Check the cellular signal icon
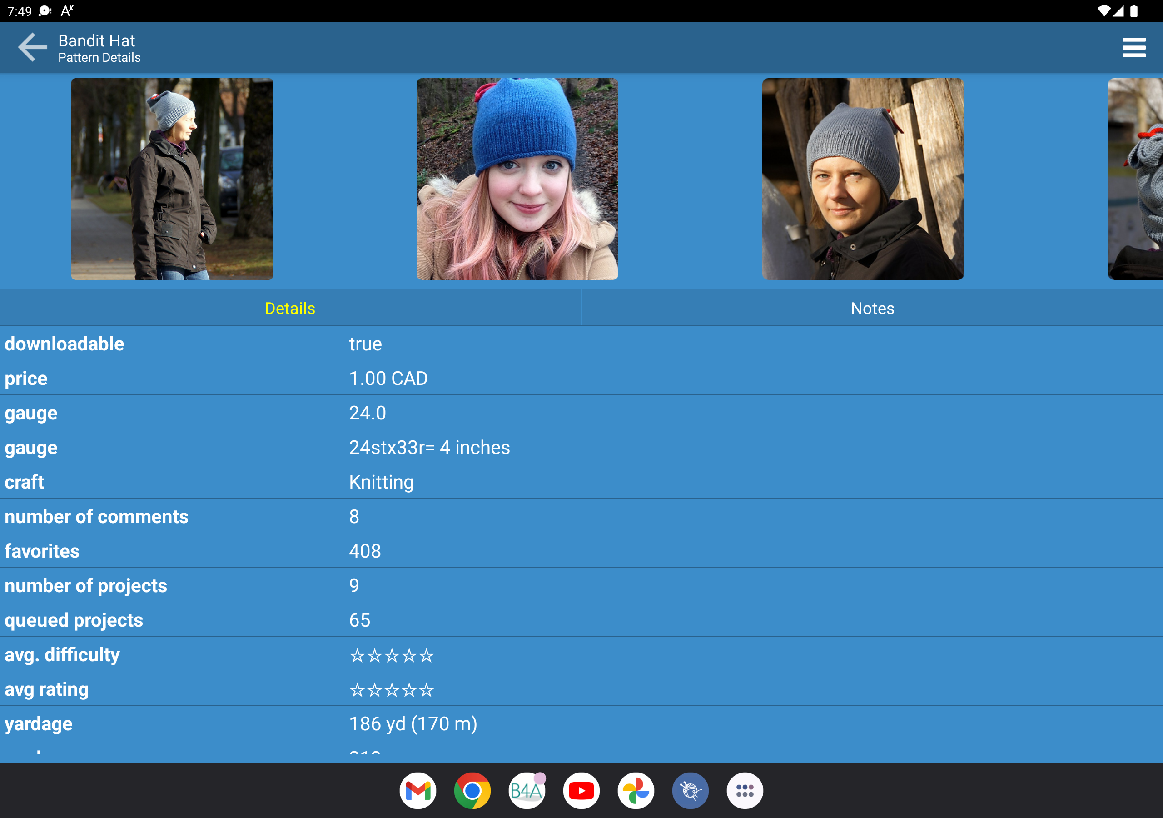The width and height of the screenshot is (1163, 818). [x=1118, y=10]
